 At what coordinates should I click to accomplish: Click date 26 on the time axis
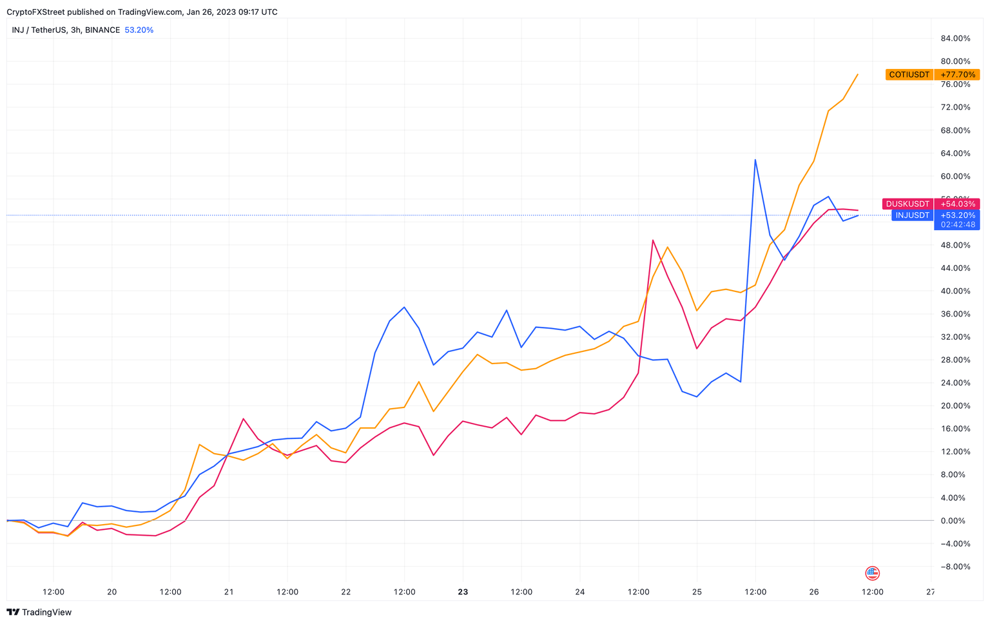[813, 592]
